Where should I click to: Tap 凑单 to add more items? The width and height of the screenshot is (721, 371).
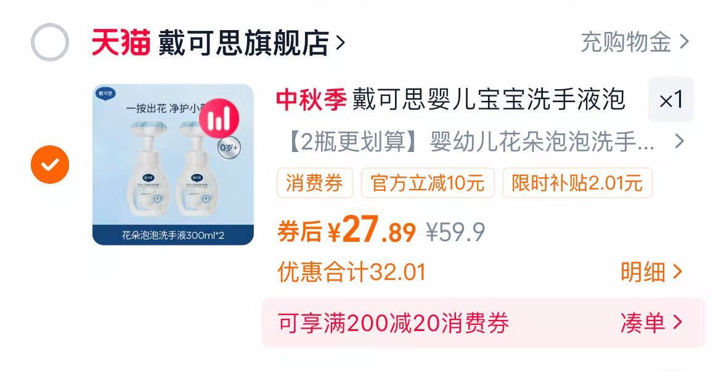click(651, 323)
